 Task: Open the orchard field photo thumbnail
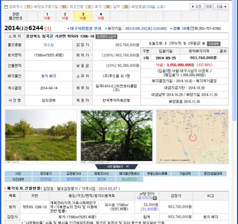(x=41, y=136)
